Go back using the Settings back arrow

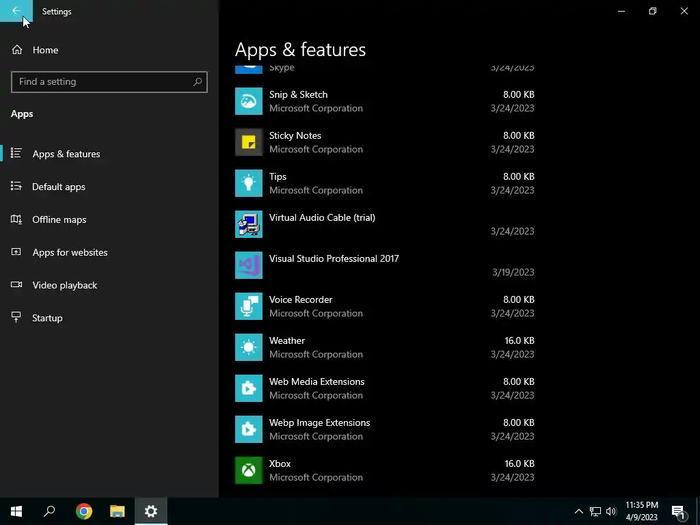coord(16,11)
